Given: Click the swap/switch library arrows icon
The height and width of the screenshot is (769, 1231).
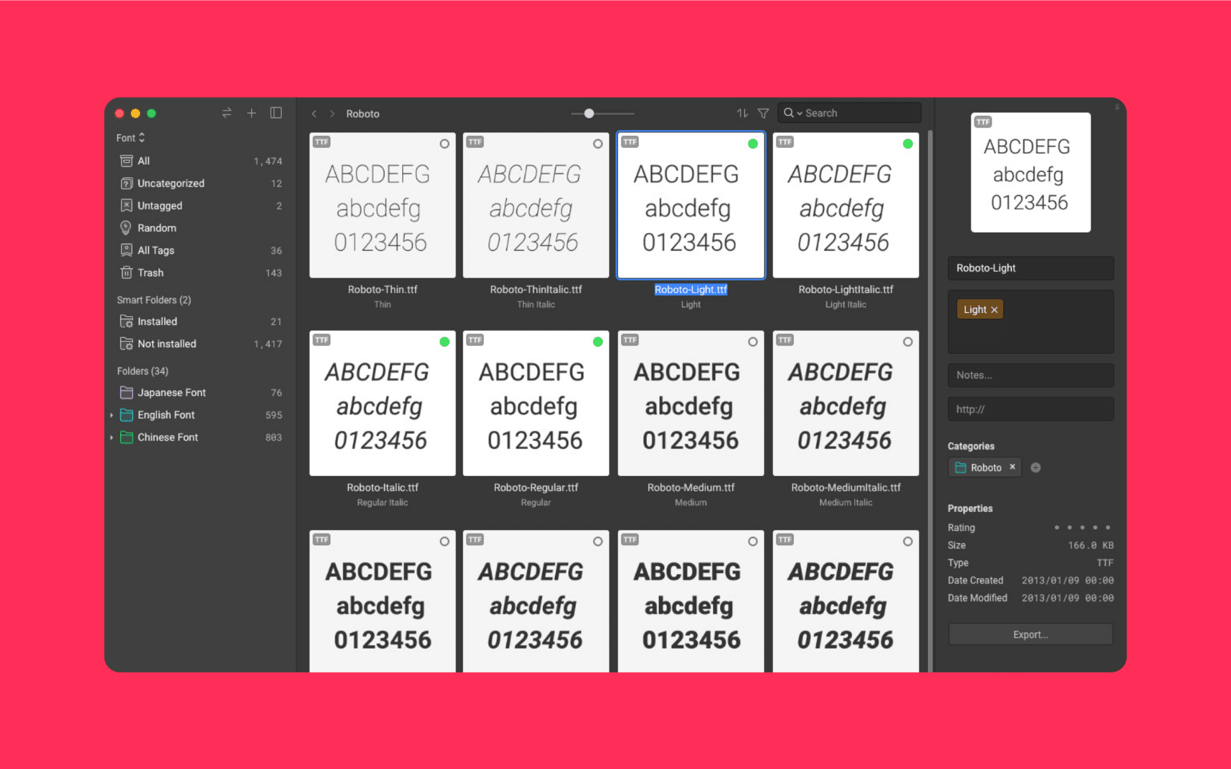Looking at the screenshot, I should 227,113.
